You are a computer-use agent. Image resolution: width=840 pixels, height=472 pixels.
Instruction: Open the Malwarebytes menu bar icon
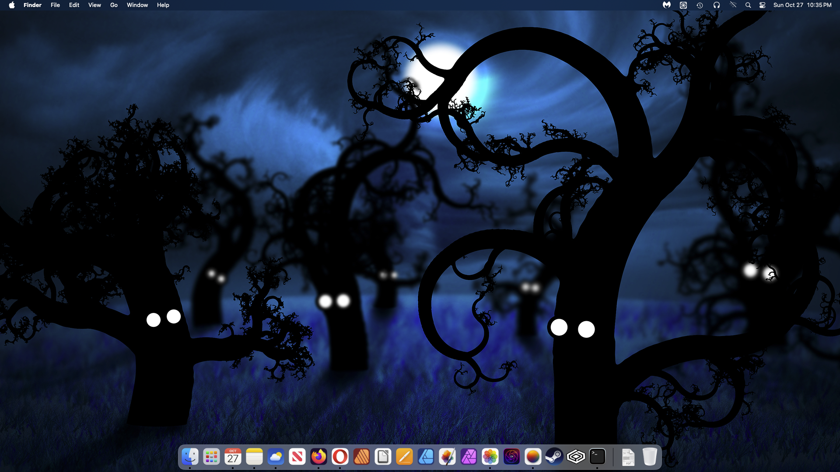tap(667, 5)
